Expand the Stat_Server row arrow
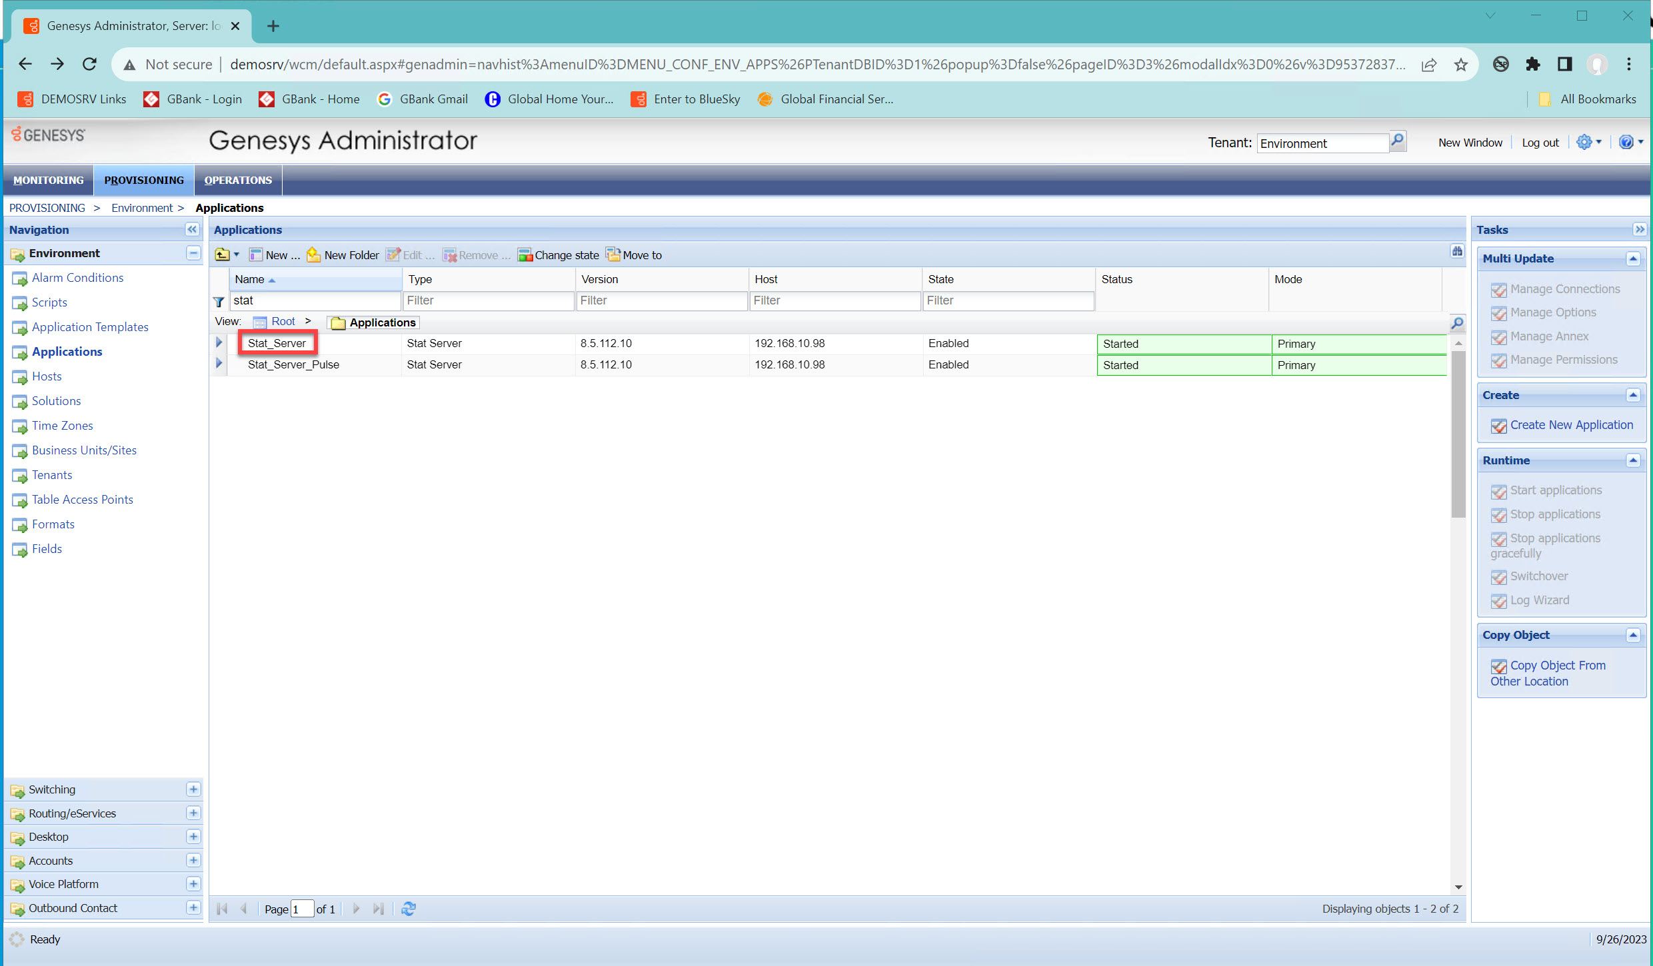The image size is (1653, 966). pyautogui.click(x=219, y=343)
